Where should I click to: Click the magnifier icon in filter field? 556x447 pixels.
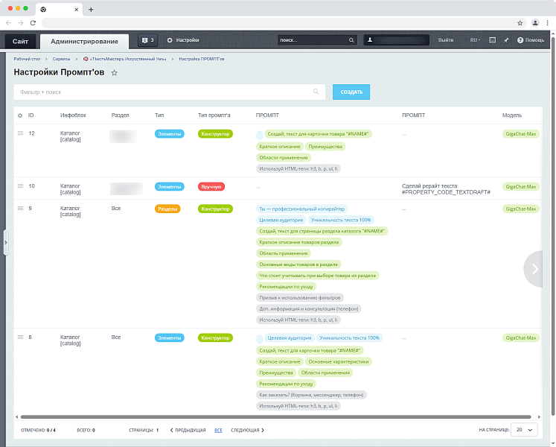pyautogui.click(x=316, y=92)
